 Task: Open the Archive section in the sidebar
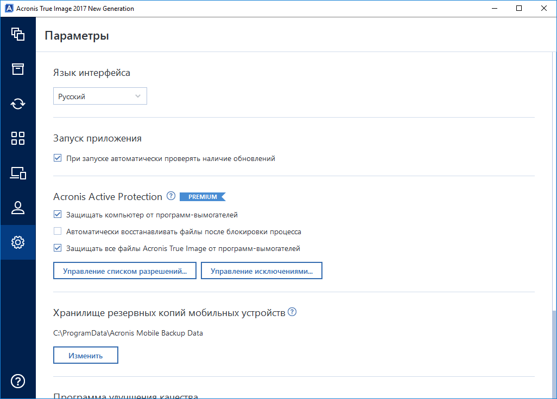tap(18, 69)
